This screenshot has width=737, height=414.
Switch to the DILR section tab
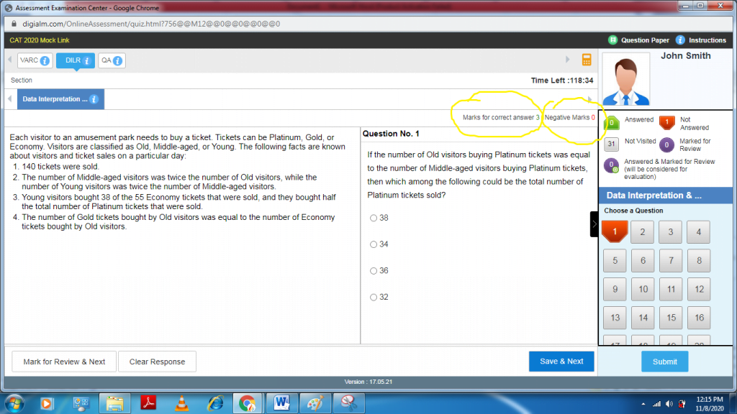tap(75, 60)
